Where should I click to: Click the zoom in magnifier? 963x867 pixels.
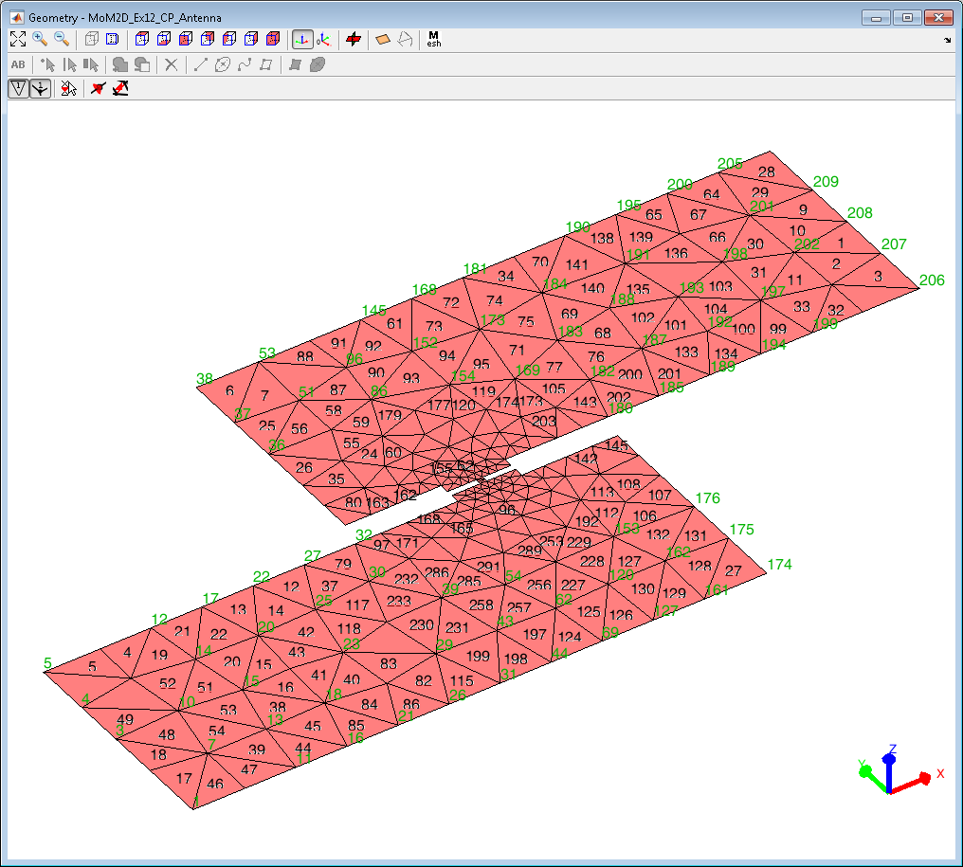click(40, 39)
